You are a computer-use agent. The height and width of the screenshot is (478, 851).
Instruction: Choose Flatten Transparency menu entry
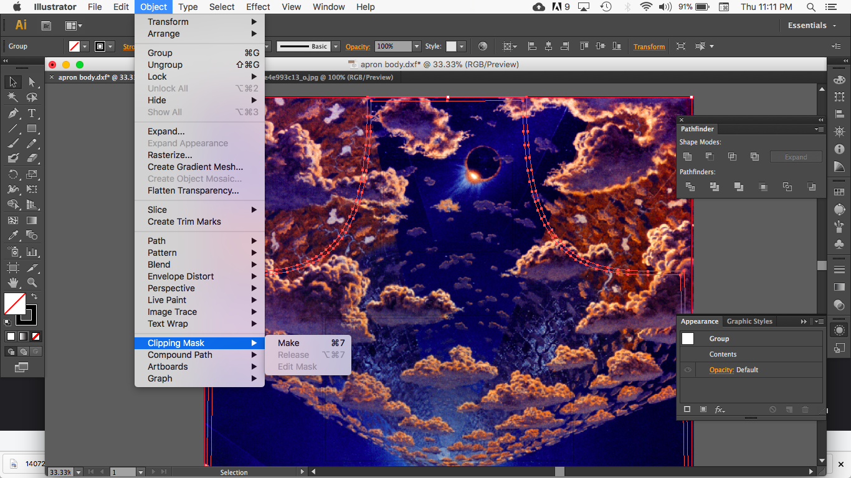199,190
